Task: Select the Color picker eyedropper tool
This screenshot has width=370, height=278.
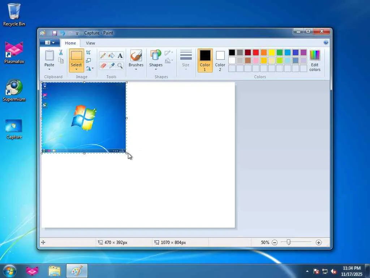Action: 111,66
